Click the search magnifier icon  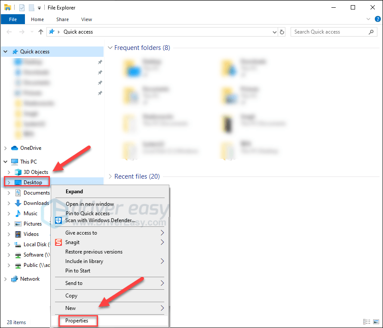(x=371, y=32)
